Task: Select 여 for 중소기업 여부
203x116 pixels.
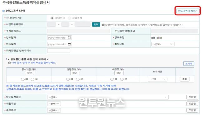Action: point(23,79)
